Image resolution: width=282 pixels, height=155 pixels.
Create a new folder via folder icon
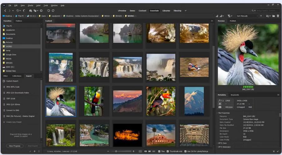pyautogui.click(x=274, y=16)
